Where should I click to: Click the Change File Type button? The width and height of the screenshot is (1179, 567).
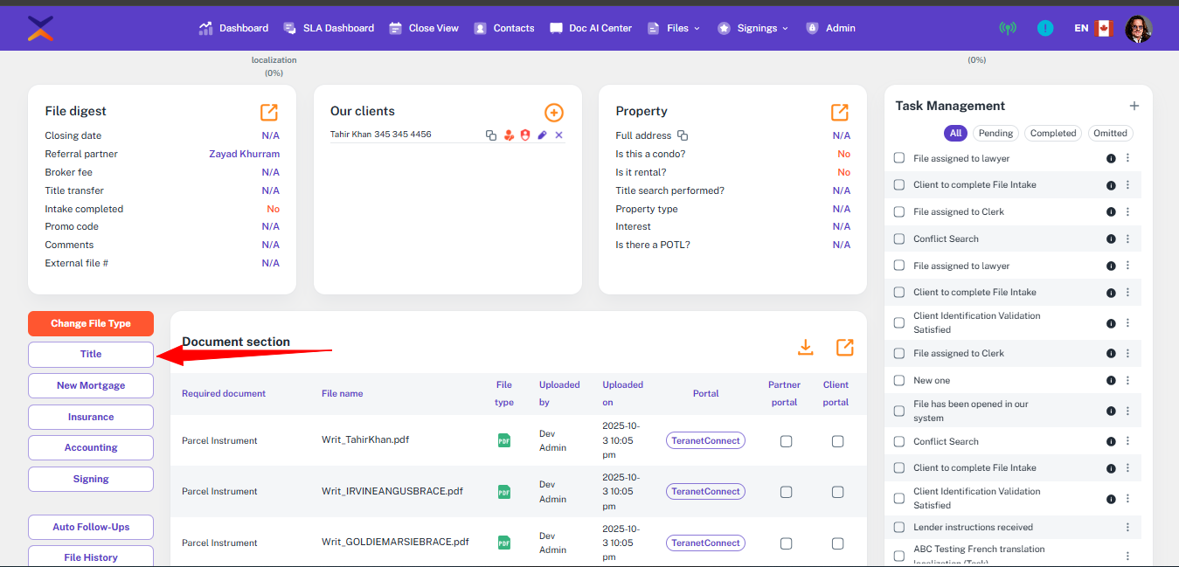(x=91, y=323)
